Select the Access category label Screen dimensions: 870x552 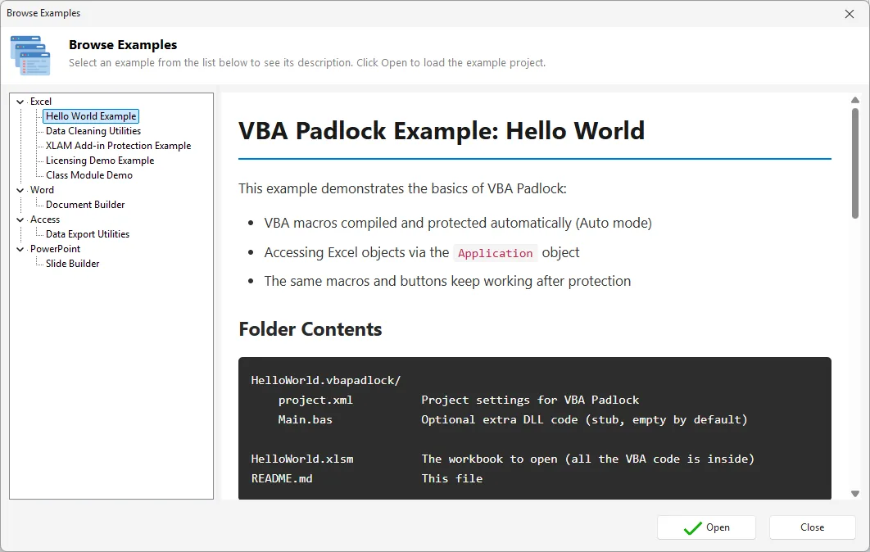pos(45,219)
